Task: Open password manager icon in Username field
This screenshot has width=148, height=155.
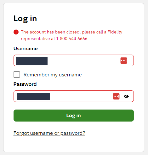Action: (x=124, y=61)
